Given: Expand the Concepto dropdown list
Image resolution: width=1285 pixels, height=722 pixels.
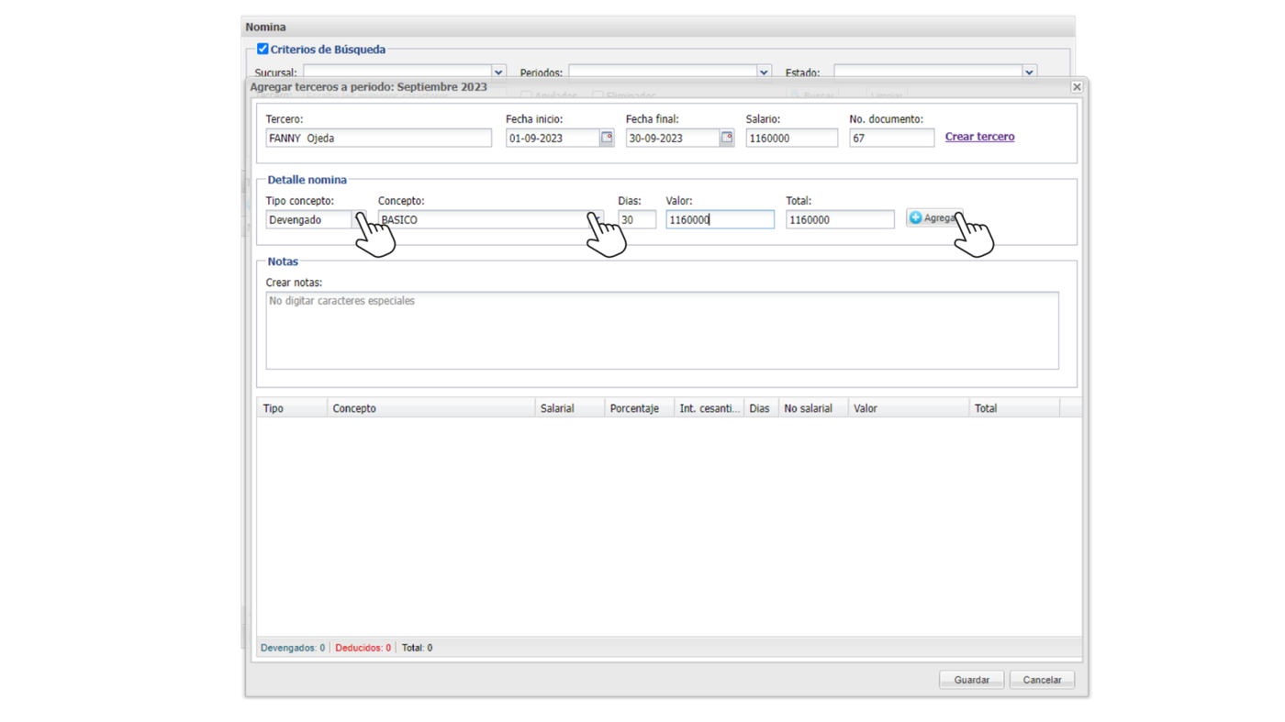Looking at the screenshot, I should (x=595, y=219).
